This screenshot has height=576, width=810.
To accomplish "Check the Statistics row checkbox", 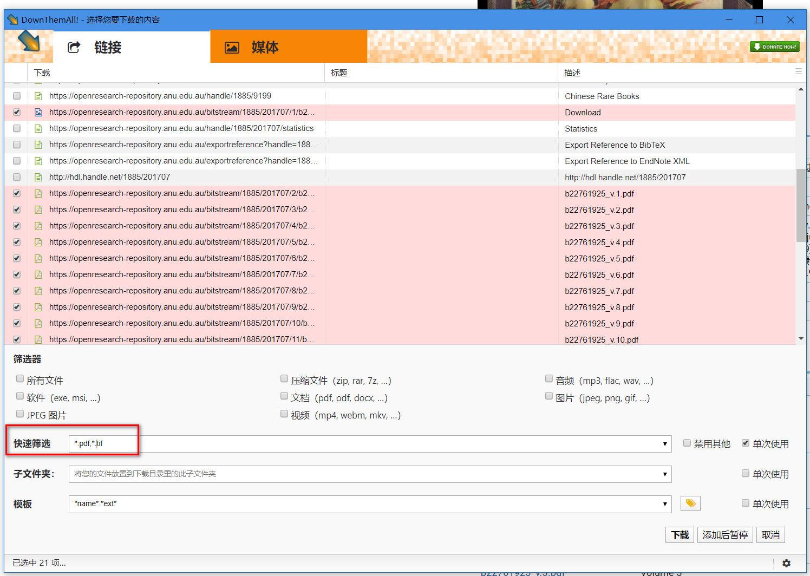I will (17, 128).
